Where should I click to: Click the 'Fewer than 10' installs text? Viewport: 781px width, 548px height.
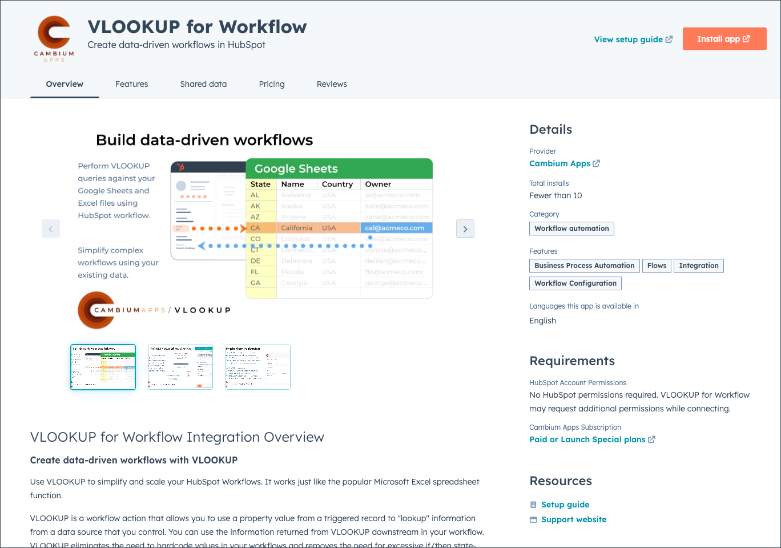(x=555, y=195)
